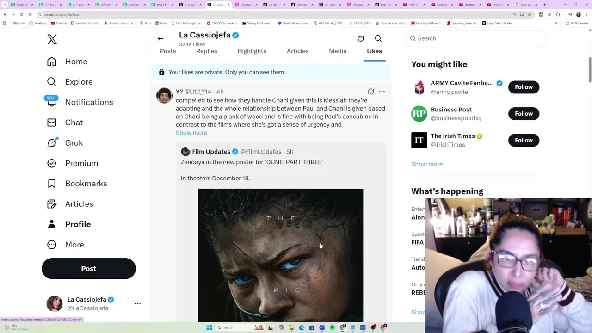592x333 pixels.
Task: Click the back arrow on profile header
Action: pos(160,39)
